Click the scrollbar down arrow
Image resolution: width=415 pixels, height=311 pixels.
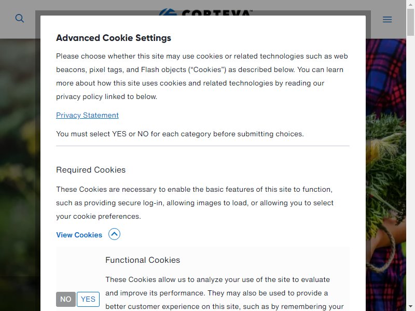pos(410,307)
